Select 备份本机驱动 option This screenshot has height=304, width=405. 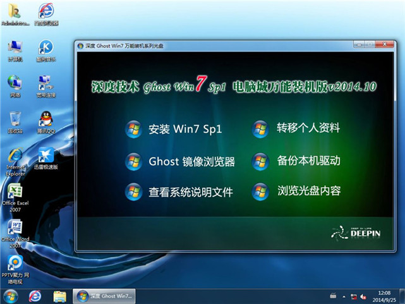point(309,161)
